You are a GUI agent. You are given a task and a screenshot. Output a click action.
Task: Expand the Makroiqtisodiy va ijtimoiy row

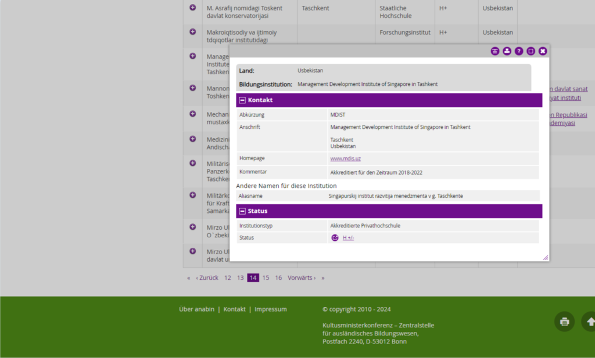[x=193, y=32]
